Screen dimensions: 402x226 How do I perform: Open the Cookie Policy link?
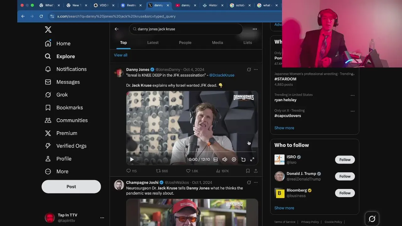pyautogui.click(x=333, y=222)
